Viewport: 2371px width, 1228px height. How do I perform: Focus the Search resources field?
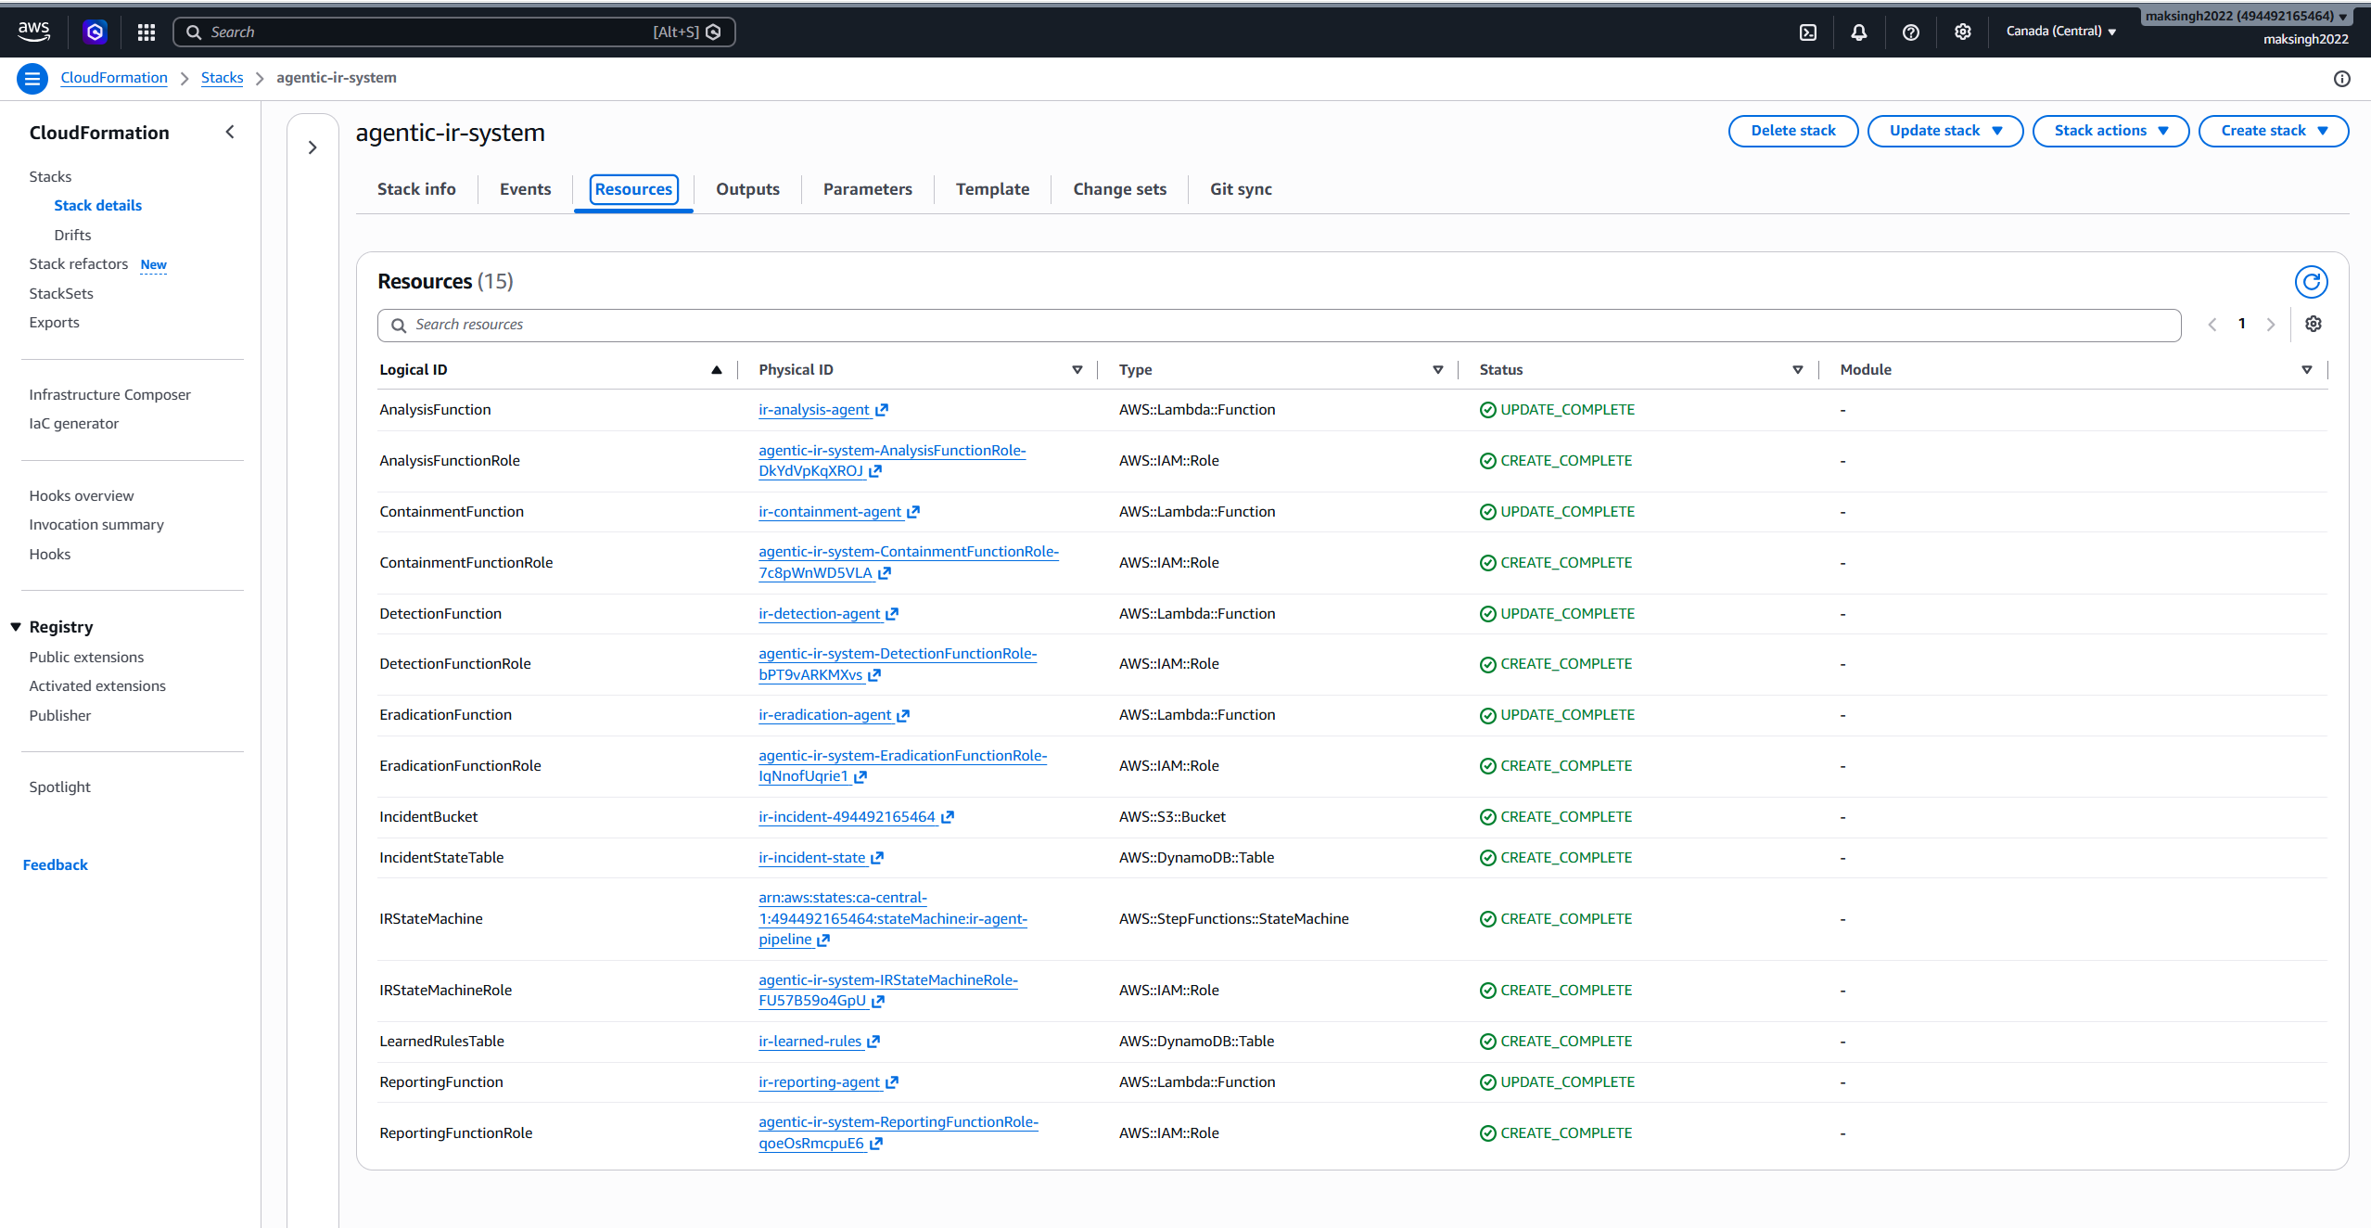coord(1279,326)
